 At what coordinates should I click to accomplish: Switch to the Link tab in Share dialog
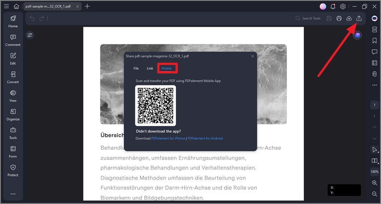150,68
